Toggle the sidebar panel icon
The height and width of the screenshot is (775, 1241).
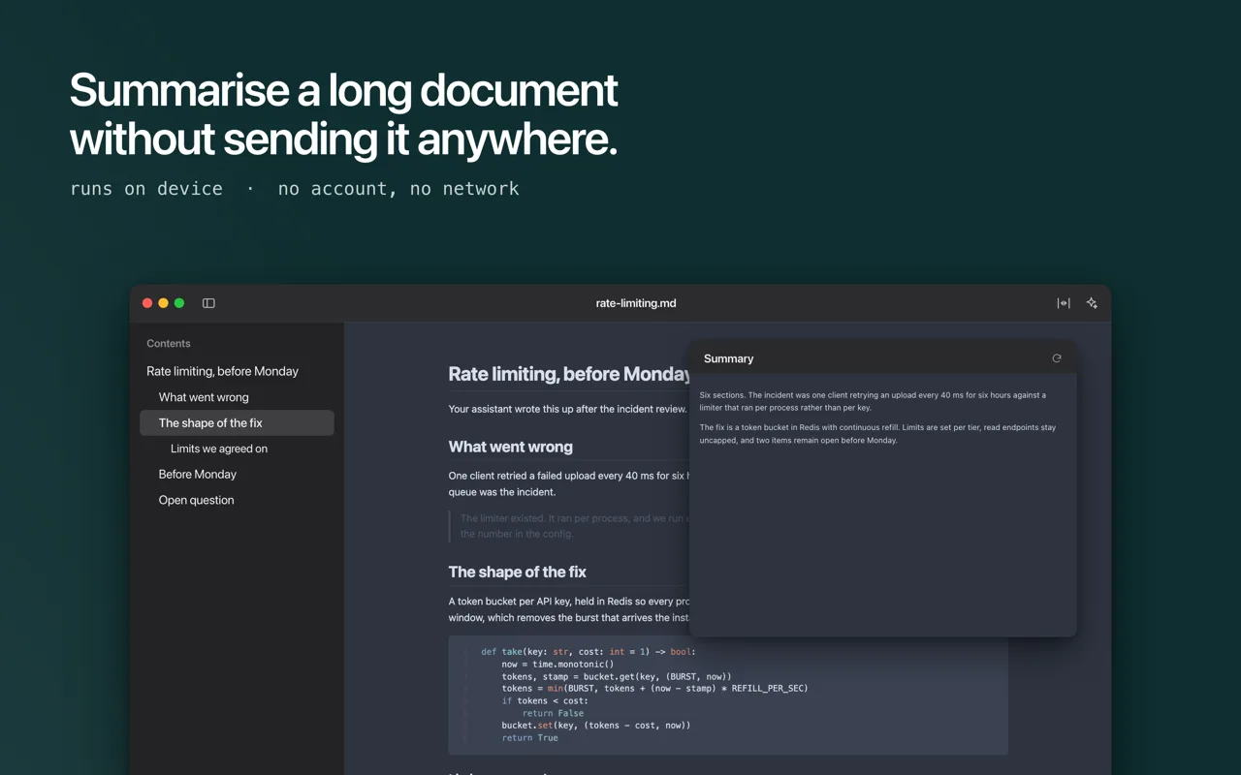[208, 303]
